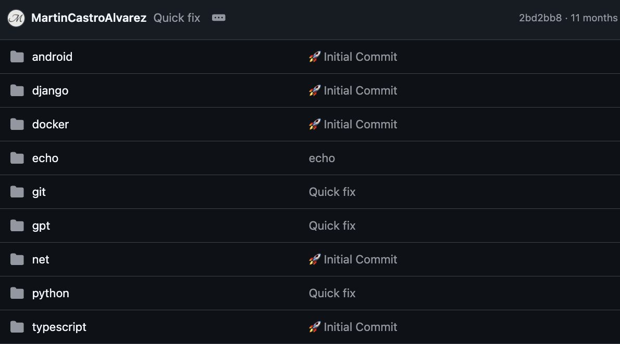Click the Quick fix commit message header
The height and width of the screenshot is (344, 620).
tap(176, 17)
